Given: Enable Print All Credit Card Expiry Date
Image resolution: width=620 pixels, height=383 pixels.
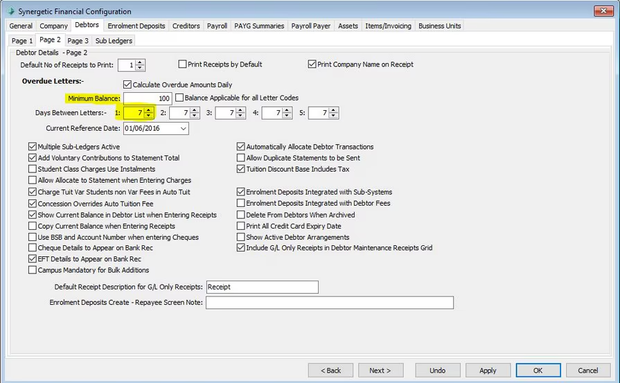Looking at the screenshot, I should pyautogui.click(x=241, y=226).
